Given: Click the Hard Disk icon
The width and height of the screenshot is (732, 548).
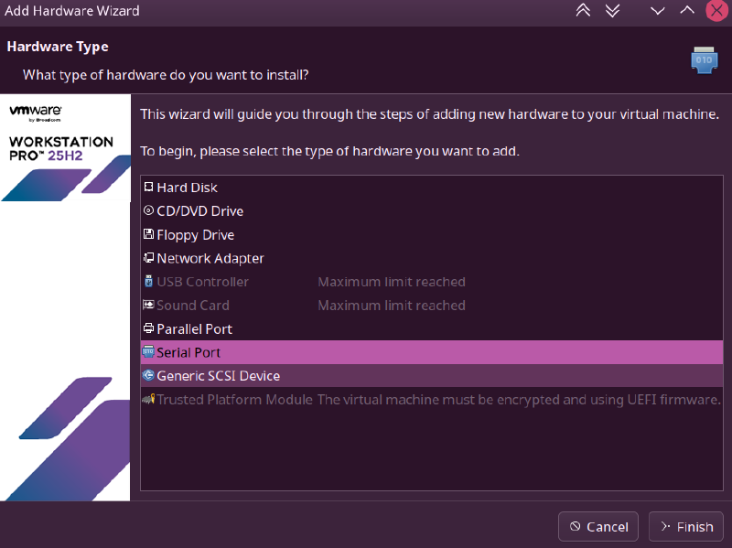Looking at the screenshot, I should click(148, 188).
